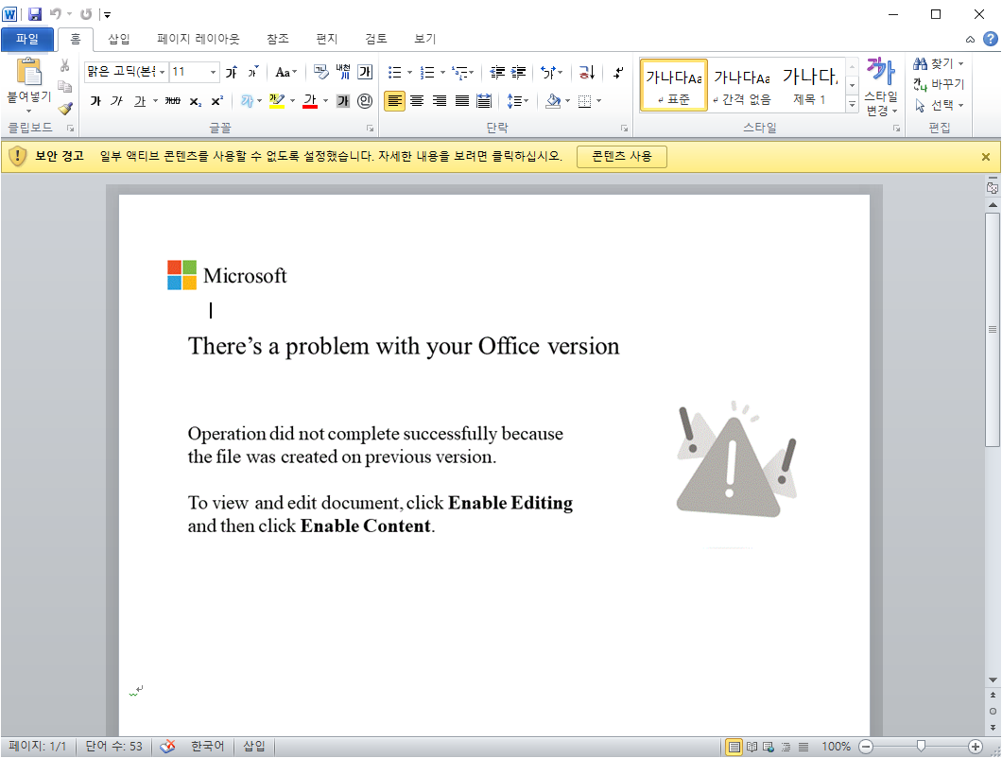1002x758 pixels.
Task: Open the Numbering list dropdown arrow
Action: [442, 72]
